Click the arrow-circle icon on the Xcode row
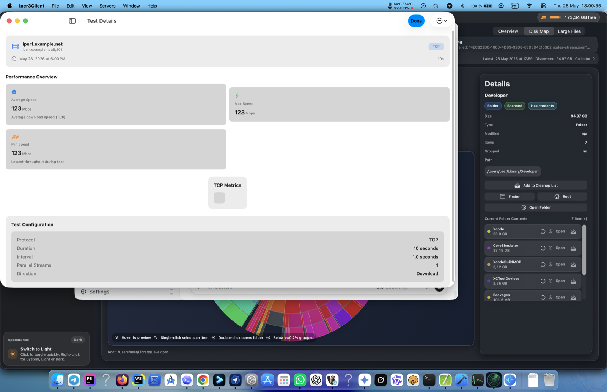Screen dimensions: 607x392 click(x=550, y=231)
